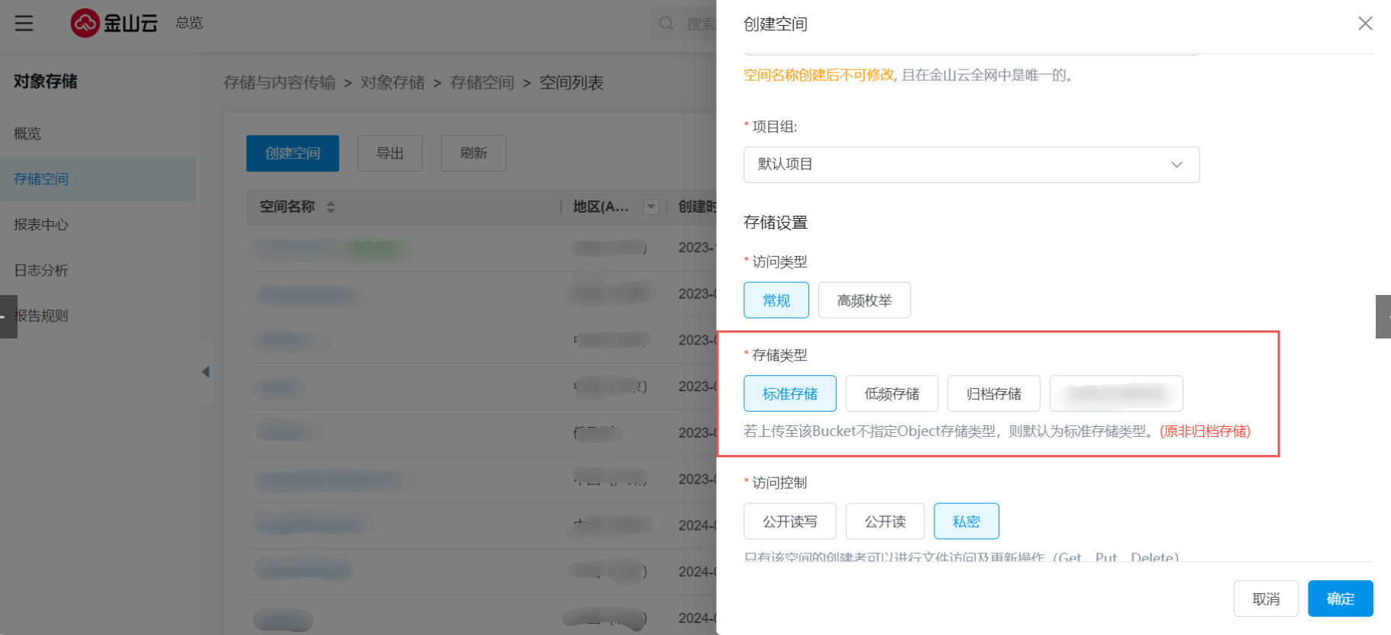Set access control to 公开读写
1391x635 pixels.
(x=789, y=521)
